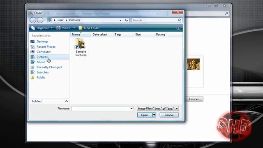Open the Computer link
263x148 pixels.
[x=44, y=52]
